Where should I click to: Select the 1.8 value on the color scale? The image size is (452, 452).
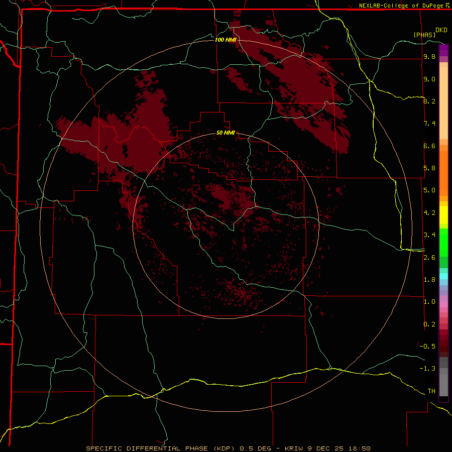click(x=429, y=280)
